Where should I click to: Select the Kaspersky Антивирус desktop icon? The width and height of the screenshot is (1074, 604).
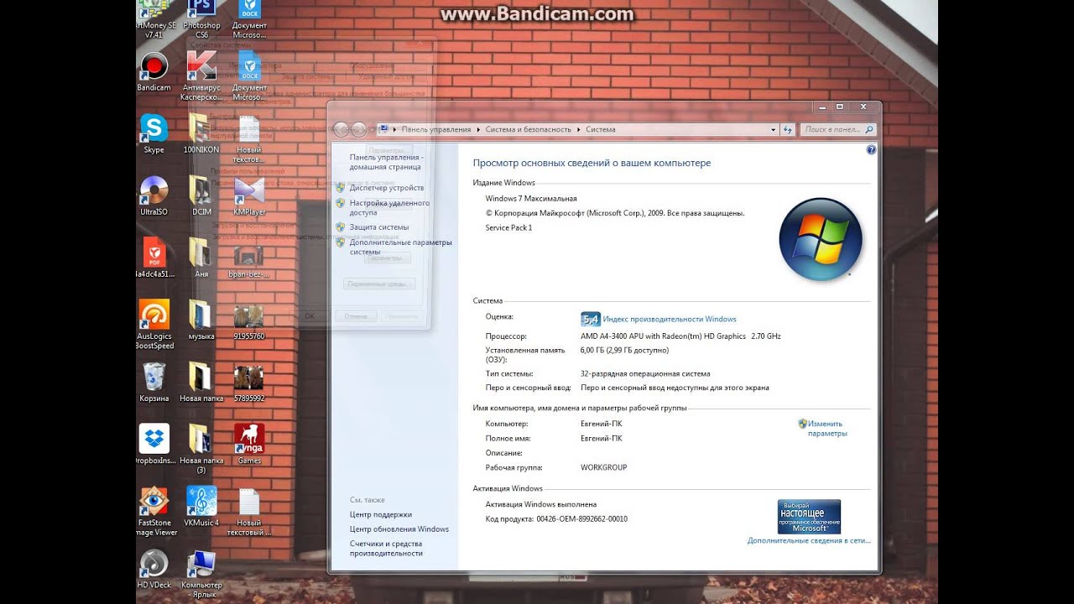coord(201,76)
